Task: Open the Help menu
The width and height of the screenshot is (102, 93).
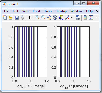Action: tap(89, 11)
